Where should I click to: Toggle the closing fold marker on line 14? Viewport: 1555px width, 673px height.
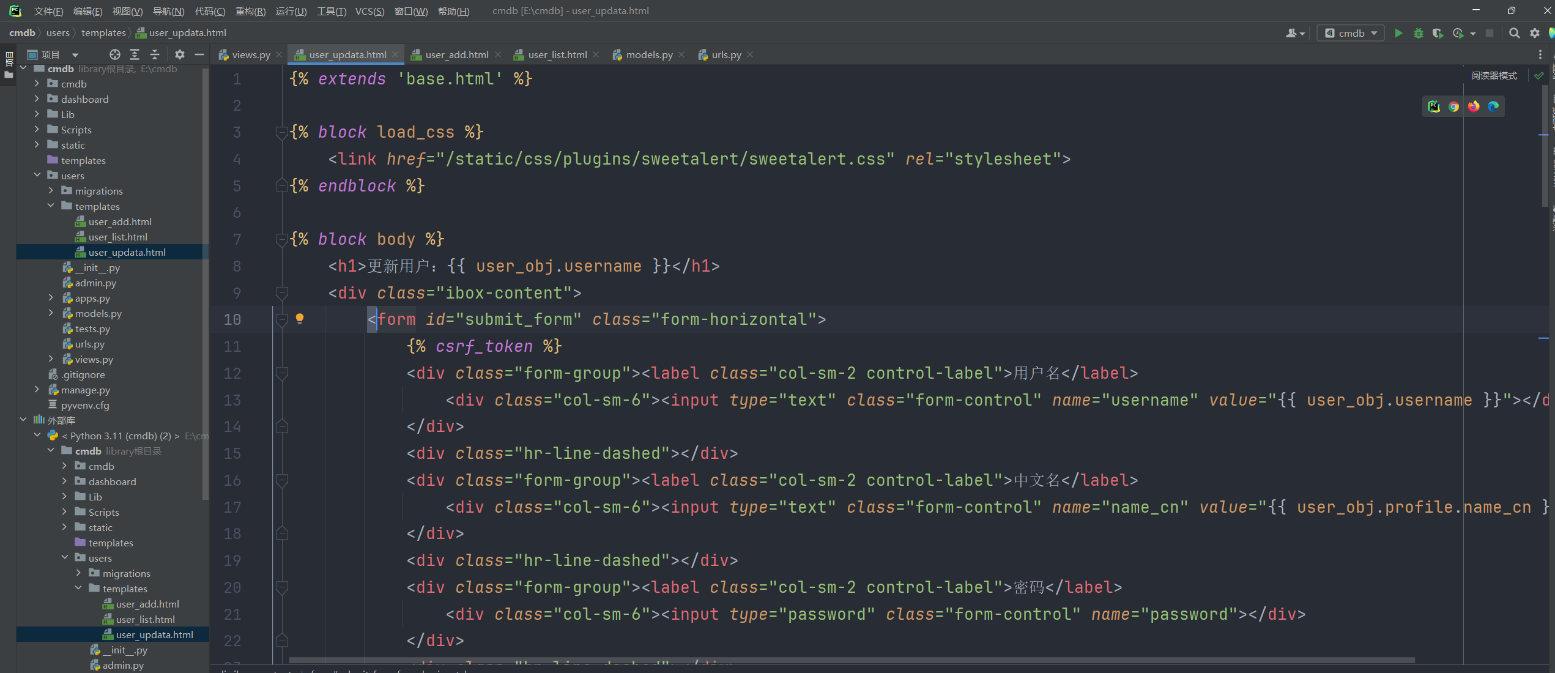(282, 426)
